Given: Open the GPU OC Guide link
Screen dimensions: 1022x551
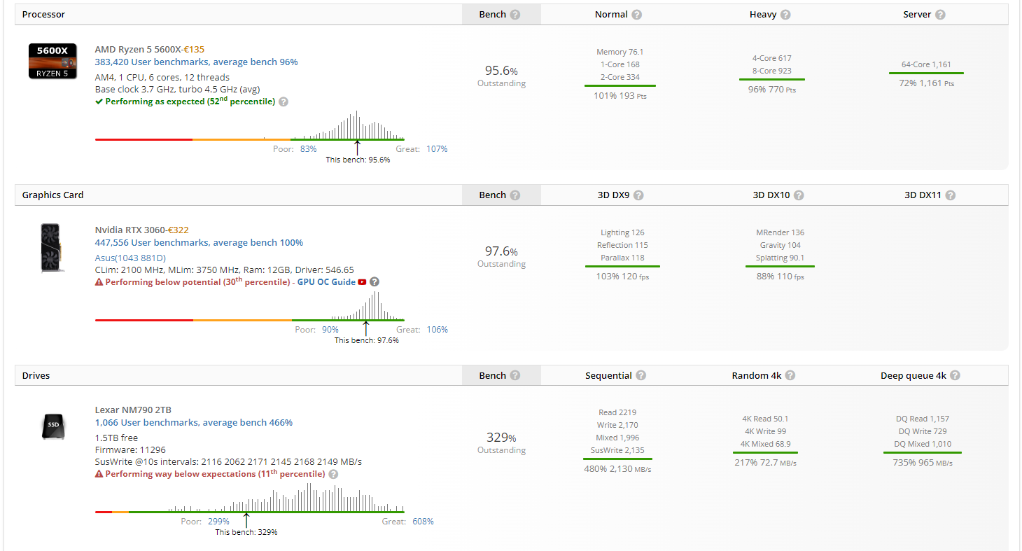Looking at the screenshot, I should click(x=326, y=282).
